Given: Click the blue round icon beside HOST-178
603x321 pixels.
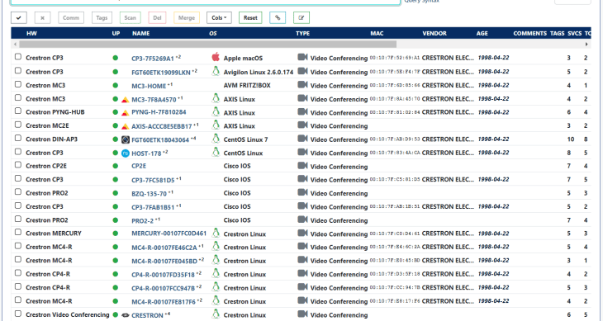Looking at the screenshot, I should [x=125, y=153].
